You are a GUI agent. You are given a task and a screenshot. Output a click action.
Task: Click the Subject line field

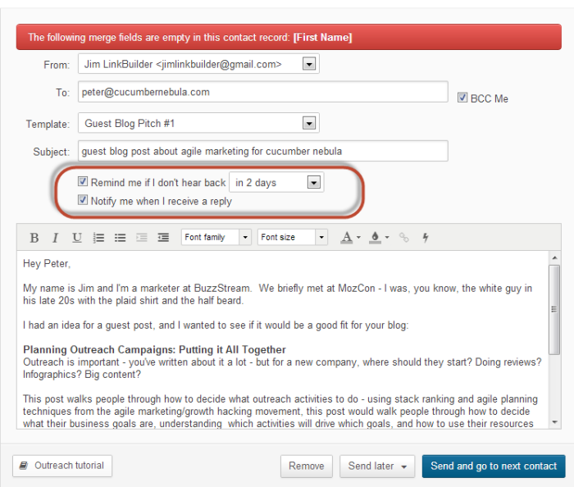click(x=263, y=151)
